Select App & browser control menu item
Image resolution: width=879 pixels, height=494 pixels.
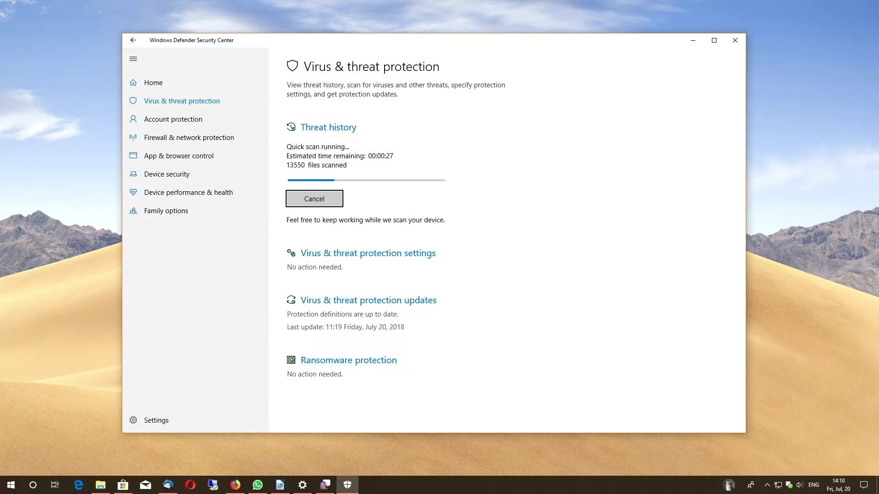(179, 156)
